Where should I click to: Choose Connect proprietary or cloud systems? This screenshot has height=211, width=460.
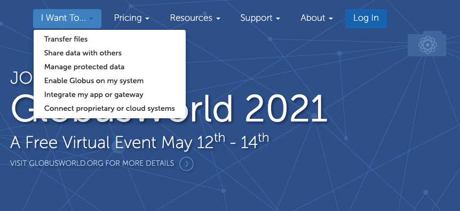pos(110,109)
